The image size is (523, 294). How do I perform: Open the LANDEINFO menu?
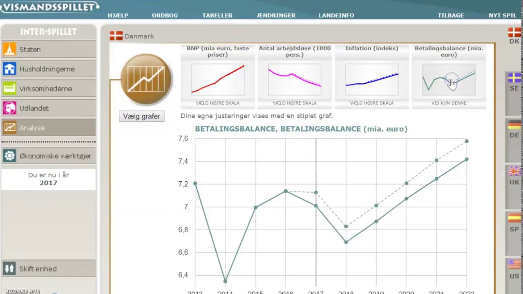(x=336, y=16)
